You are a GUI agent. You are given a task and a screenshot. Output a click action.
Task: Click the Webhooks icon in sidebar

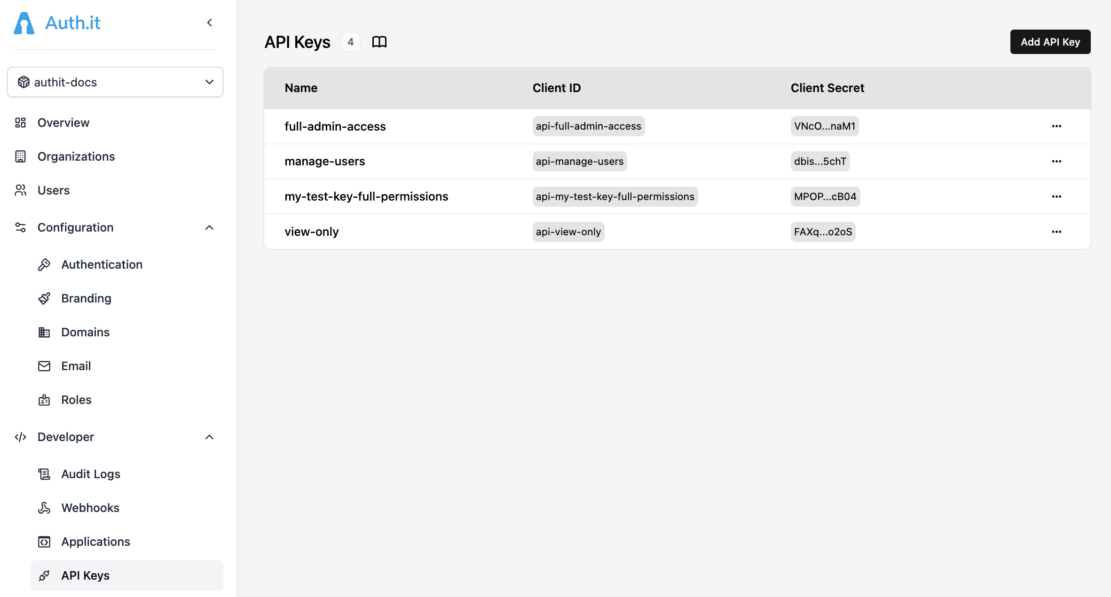(x=44, y=508)
